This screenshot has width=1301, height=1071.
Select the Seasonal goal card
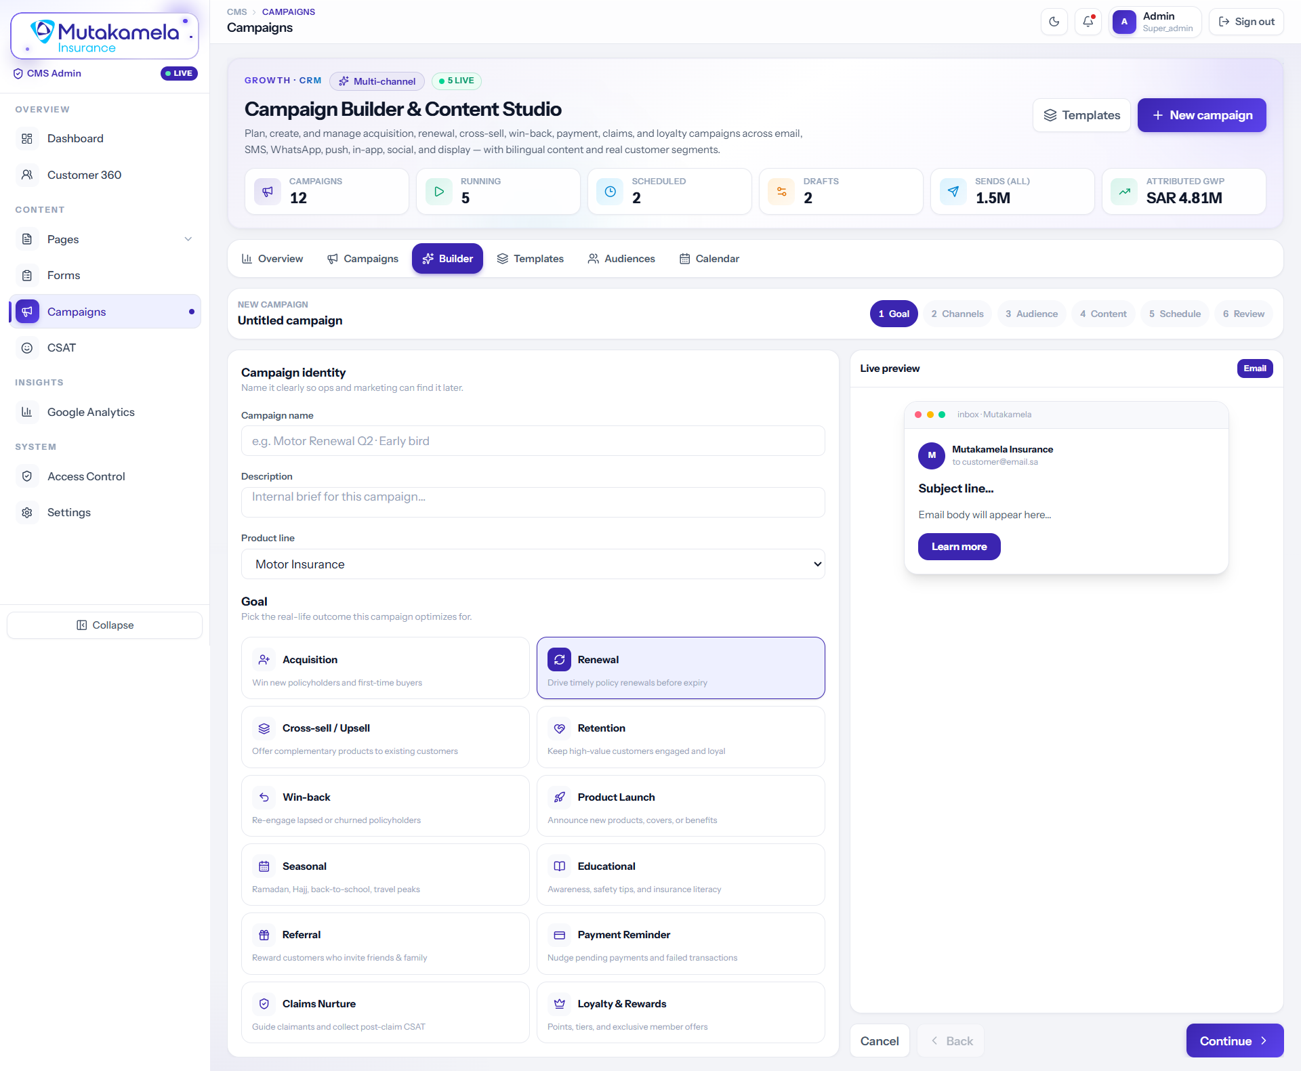(x=386, y=875)
